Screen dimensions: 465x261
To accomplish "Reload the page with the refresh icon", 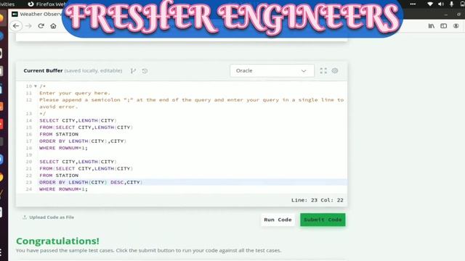I will pos(41,26).
